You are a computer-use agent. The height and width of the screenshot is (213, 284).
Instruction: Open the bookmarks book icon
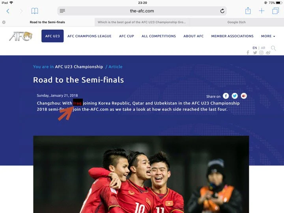tap(35, 11)
